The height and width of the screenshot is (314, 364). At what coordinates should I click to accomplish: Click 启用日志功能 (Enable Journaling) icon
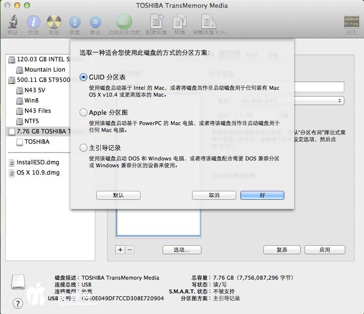124,23
